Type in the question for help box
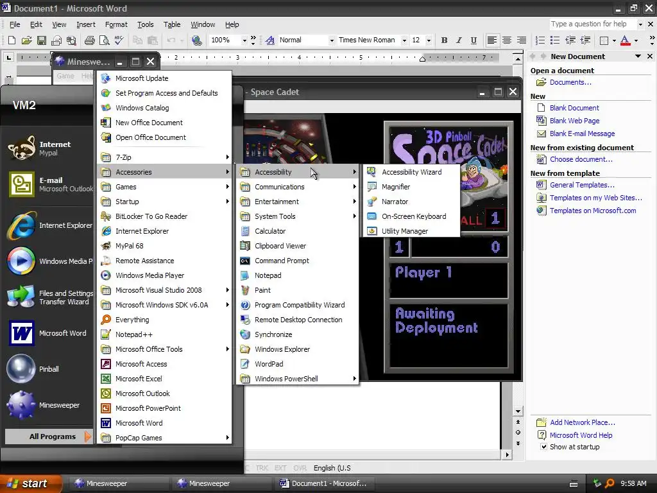 592,24
